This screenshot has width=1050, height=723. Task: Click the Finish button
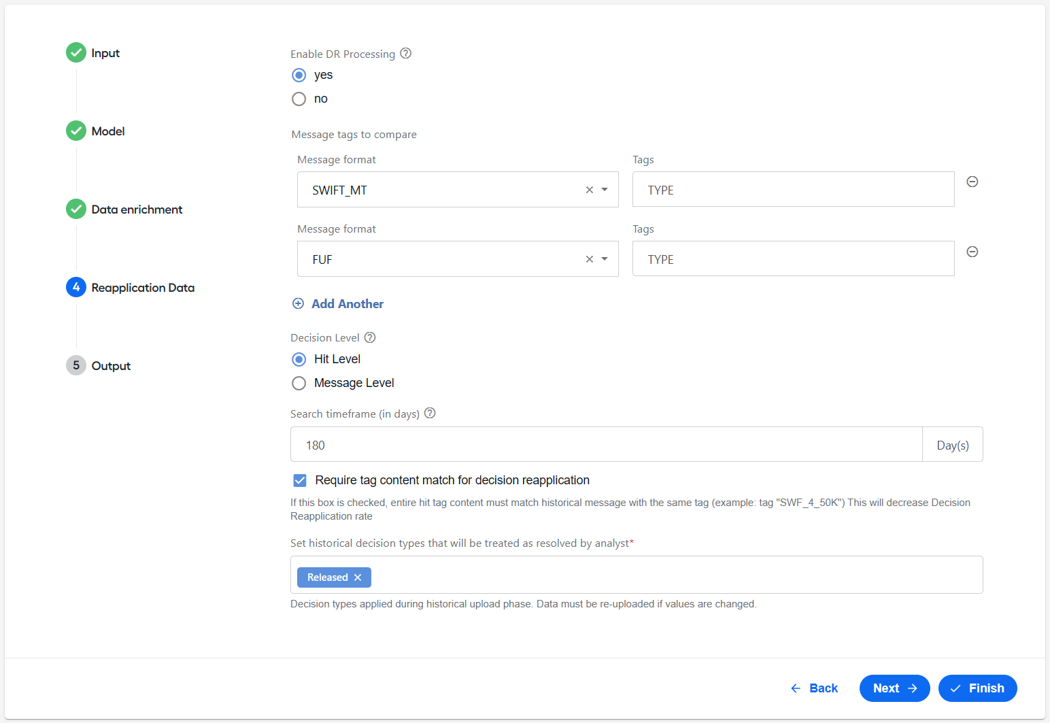tap(978, 688)
